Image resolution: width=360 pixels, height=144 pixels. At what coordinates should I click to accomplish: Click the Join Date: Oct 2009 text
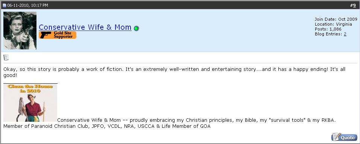click(x=336, y=19)
